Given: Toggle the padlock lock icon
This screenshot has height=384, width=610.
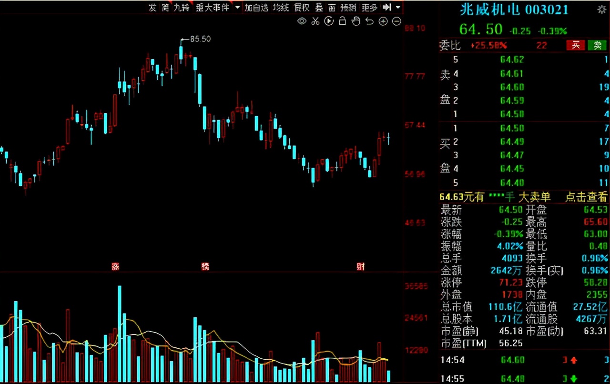Looking at the screenshot, I should tap(342, 21).
